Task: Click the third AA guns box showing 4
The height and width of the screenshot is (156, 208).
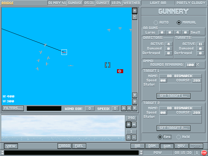Action: point(178,32)
